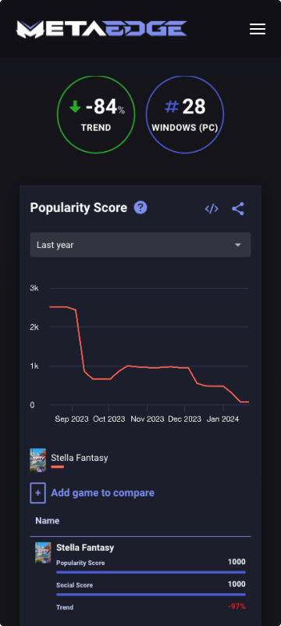Image resolution: width=281 pixels, height=626 pixels.
Task: Open the hamburger menu
Action: point(257,29)
